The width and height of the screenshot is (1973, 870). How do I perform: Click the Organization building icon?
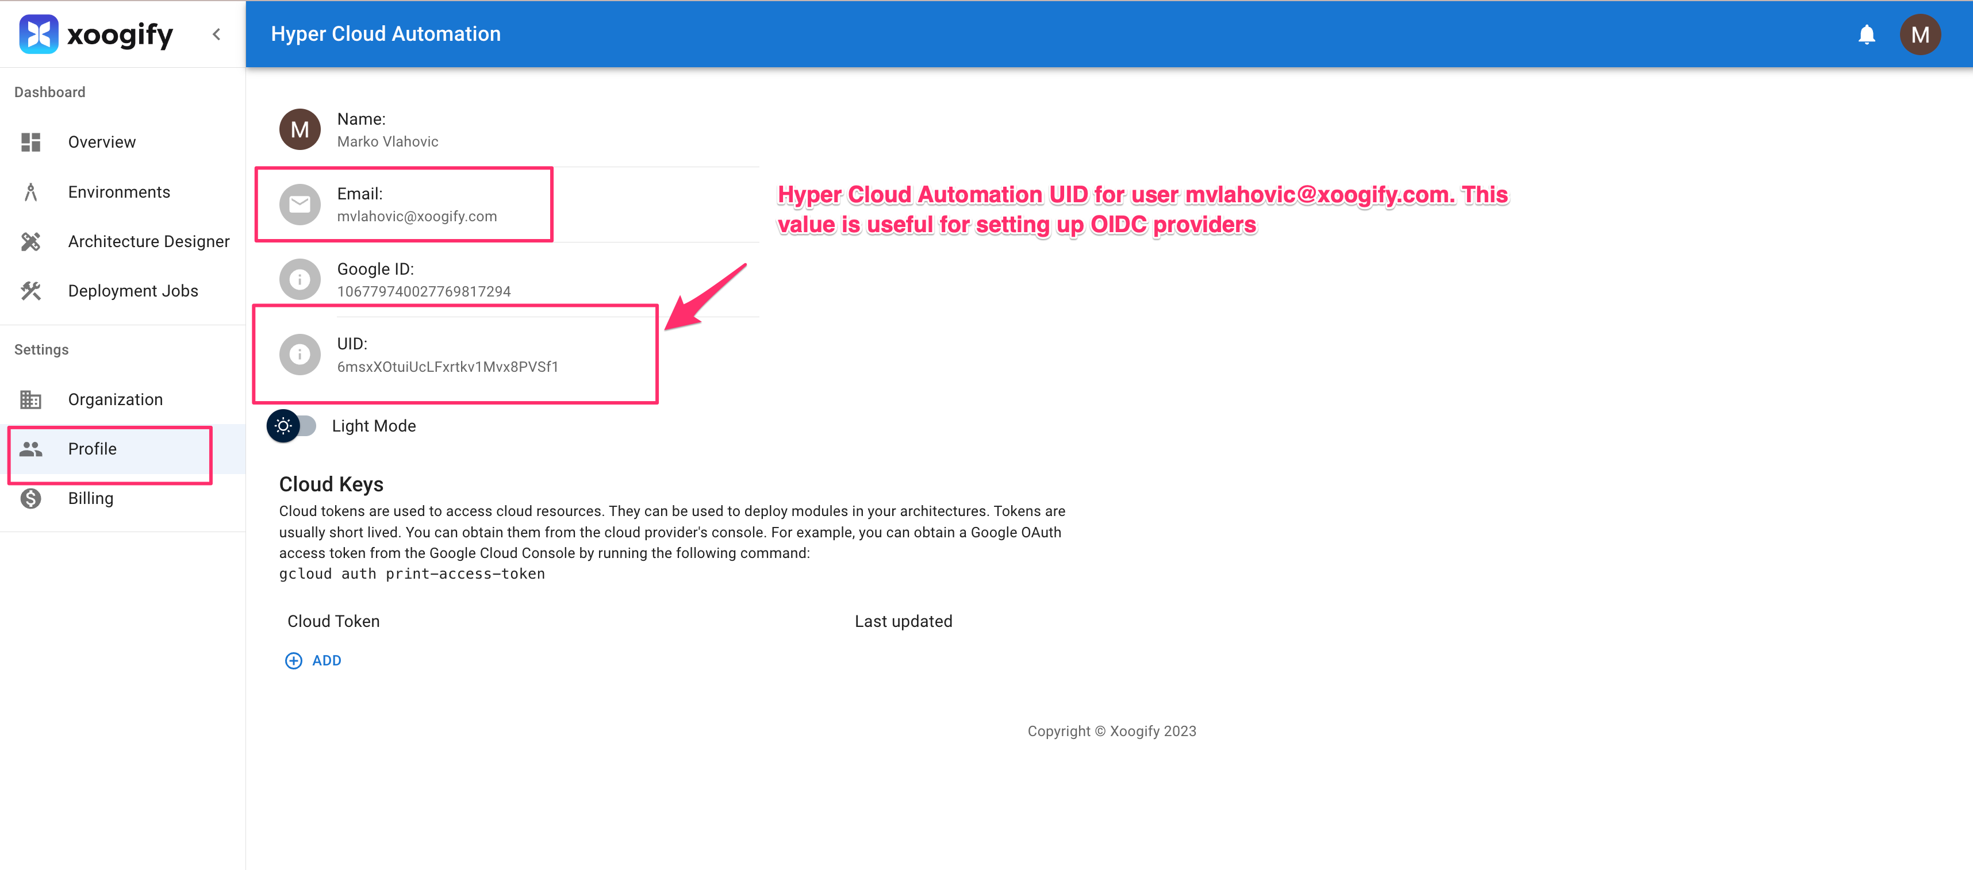pyautogui.click(x=30, y=400)
